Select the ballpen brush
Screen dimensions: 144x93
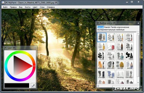[120, 46]
